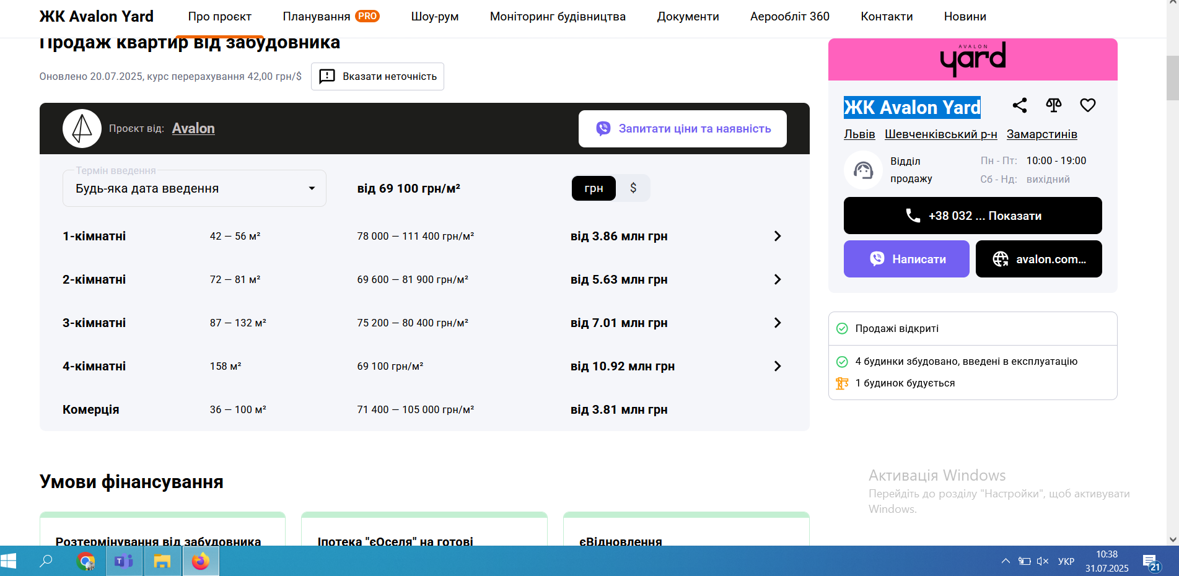Click the Львів city link
1179x576 pixels.
pyautogui.click(x=859, y=134)
